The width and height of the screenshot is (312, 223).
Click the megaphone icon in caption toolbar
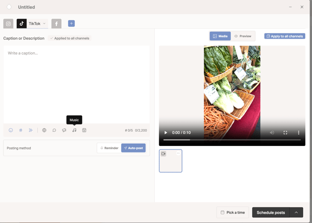64,130
